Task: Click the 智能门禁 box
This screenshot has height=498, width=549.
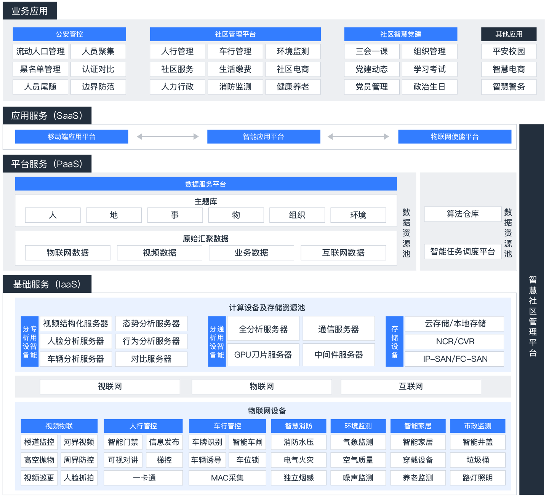Action: point(123,442)
